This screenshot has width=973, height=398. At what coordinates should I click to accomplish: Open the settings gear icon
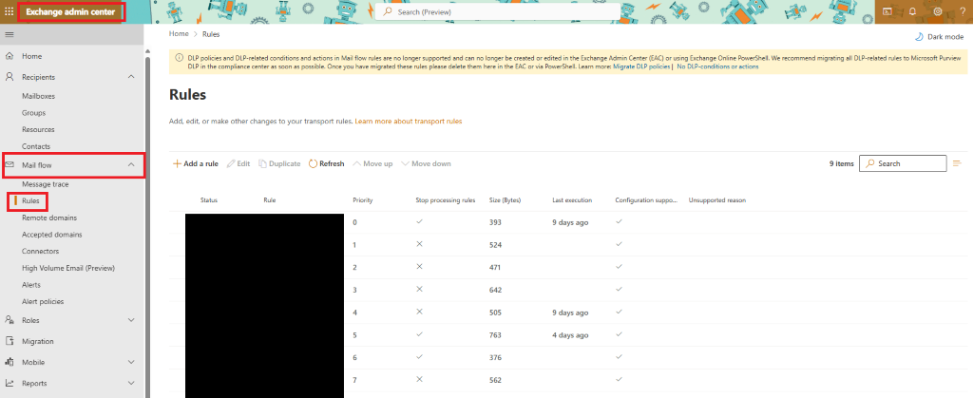point(938,11)
